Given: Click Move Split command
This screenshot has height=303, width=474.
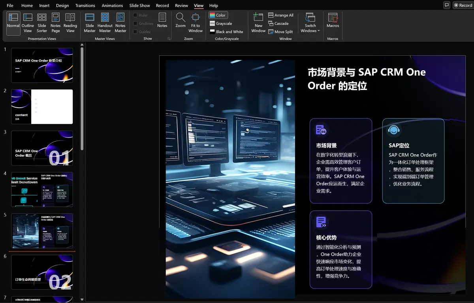Looking at the screenshot, I should pyautogui.click(x=280, y=32).
